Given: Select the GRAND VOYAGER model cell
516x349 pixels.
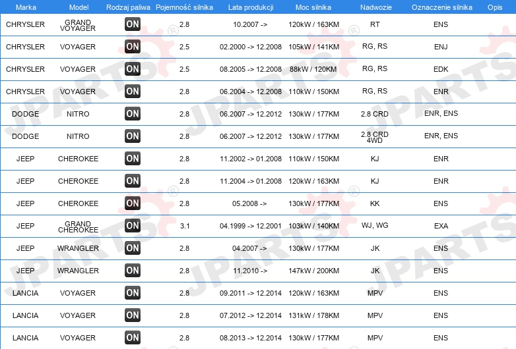Looking at the screenshot, I should click(78, 25).
